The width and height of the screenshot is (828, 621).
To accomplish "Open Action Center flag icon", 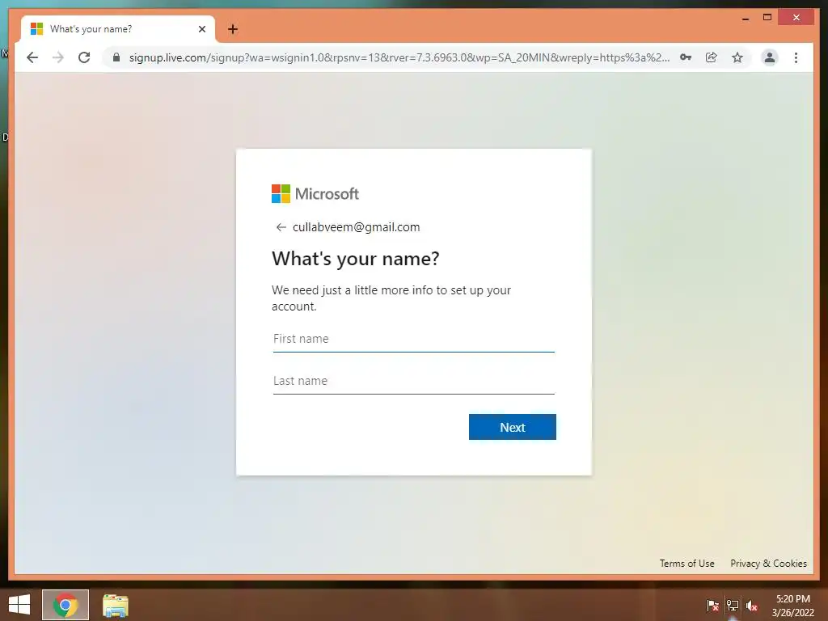I will pyautogui.click(x=712, y=605).
